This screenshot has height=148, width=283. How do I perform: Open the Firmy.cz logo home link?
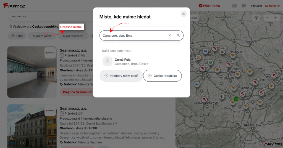[14, 6]
